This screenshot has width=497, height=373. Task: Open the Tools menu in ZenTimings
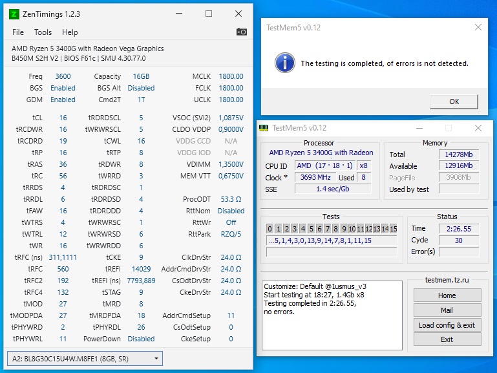(x=43, y=32)
